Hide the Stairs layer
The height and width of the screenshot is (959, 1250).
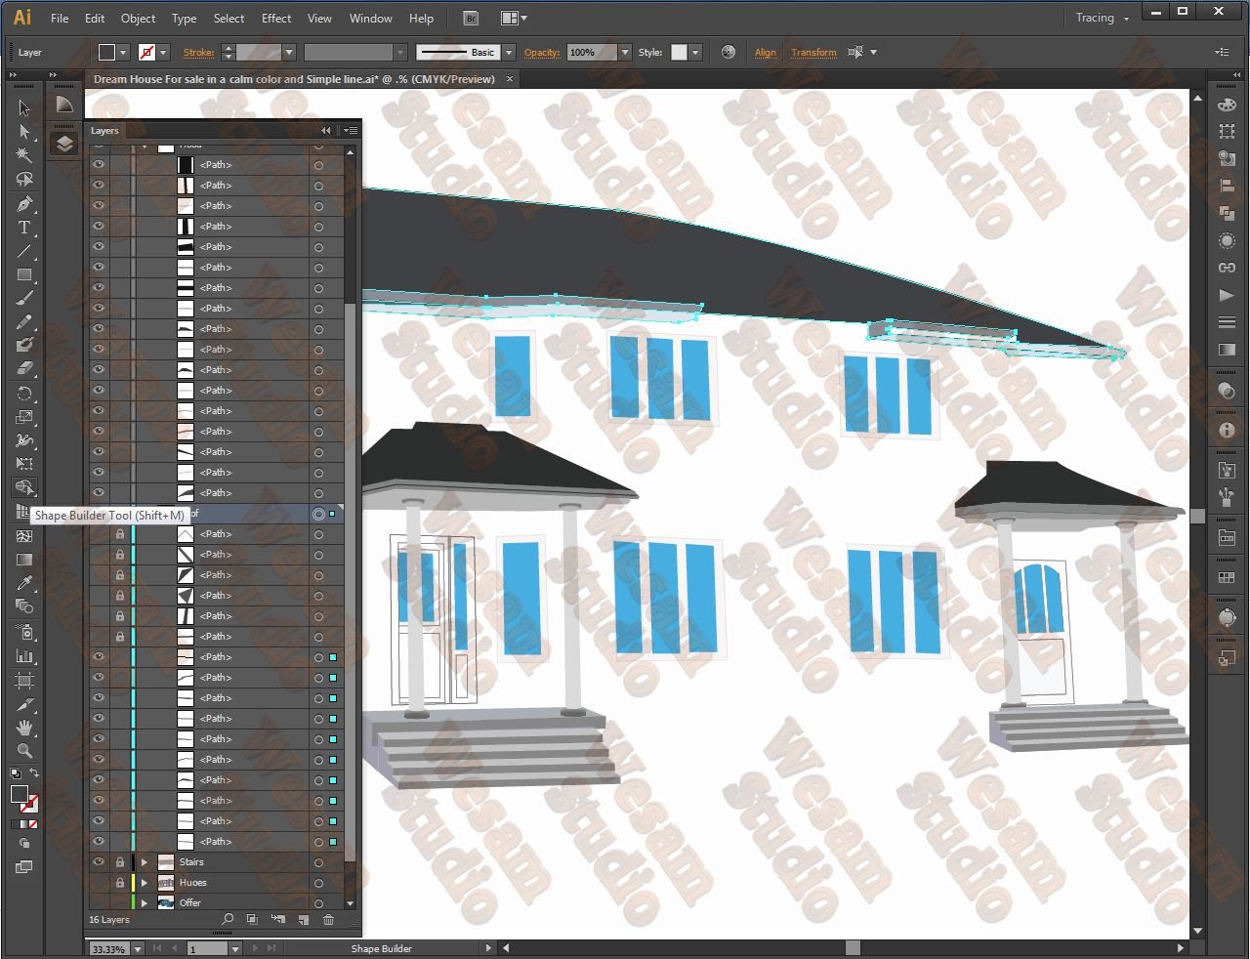[99, 862]
